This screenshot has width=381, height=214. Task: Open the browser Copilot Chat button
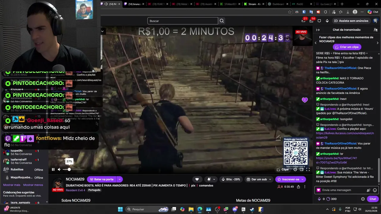tap(373, 12)
